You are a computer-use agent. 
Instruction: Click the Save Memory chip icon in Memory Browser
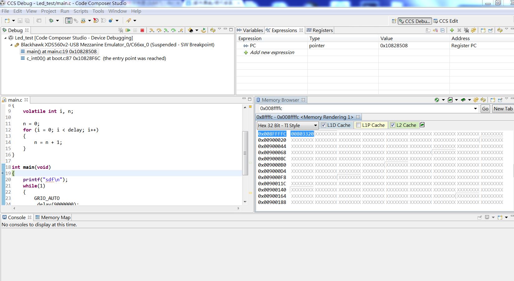tap(437, 100)
